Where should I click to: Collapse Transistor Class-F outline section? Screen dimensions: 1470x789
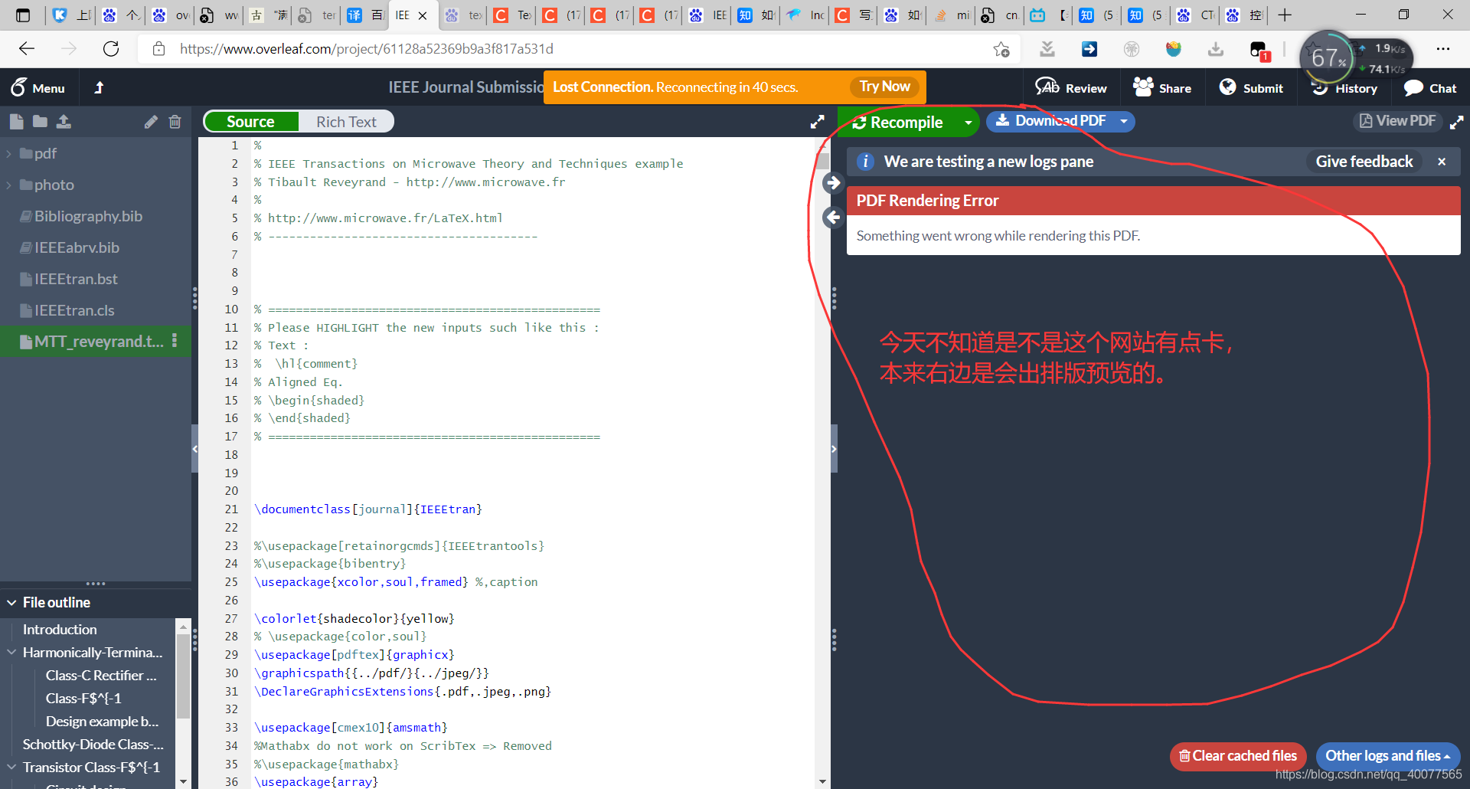[x=11, y=768]
